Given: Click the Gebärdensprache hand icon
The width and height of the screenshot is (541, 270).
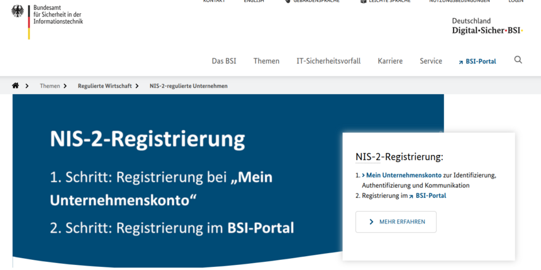Looking at the screenshot, I should tap(288, 1).
